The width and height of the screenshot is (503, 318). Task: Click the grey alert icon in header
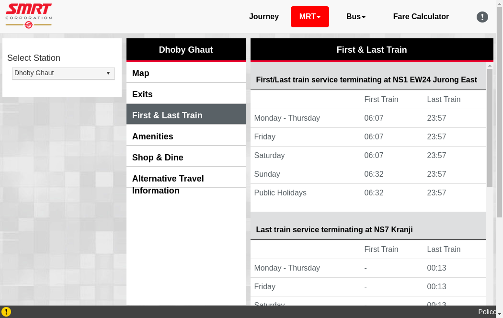482,17
